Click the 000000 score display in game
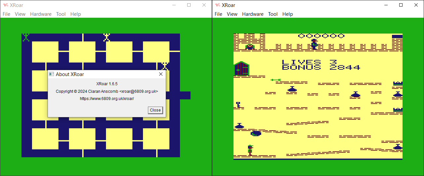The height and width of the screenshot is (176, 424). coord(321,36)
